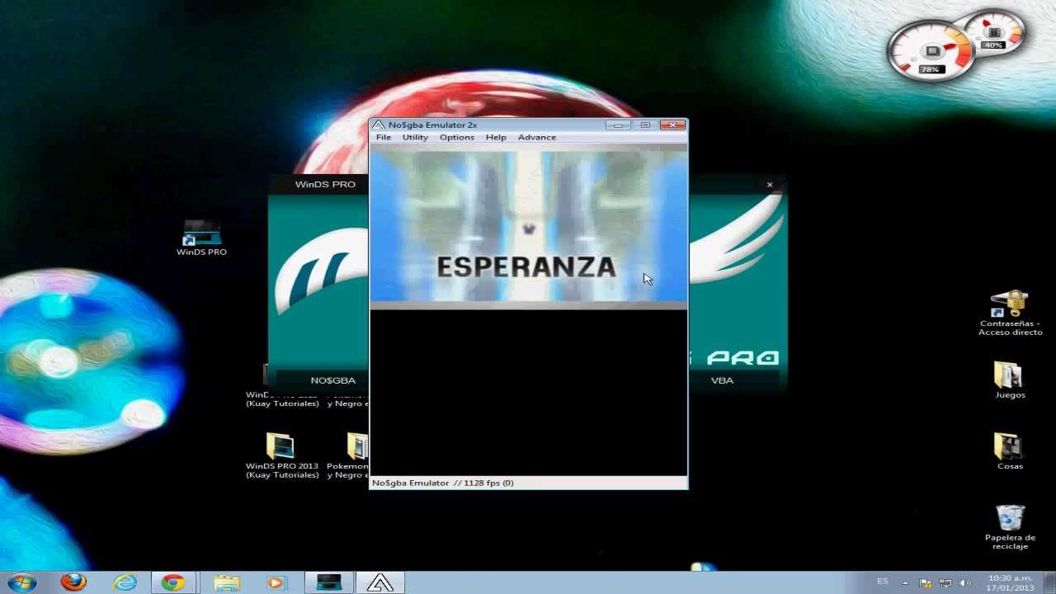
Task: Open network tray icon
Action: (x=945, y=582)
